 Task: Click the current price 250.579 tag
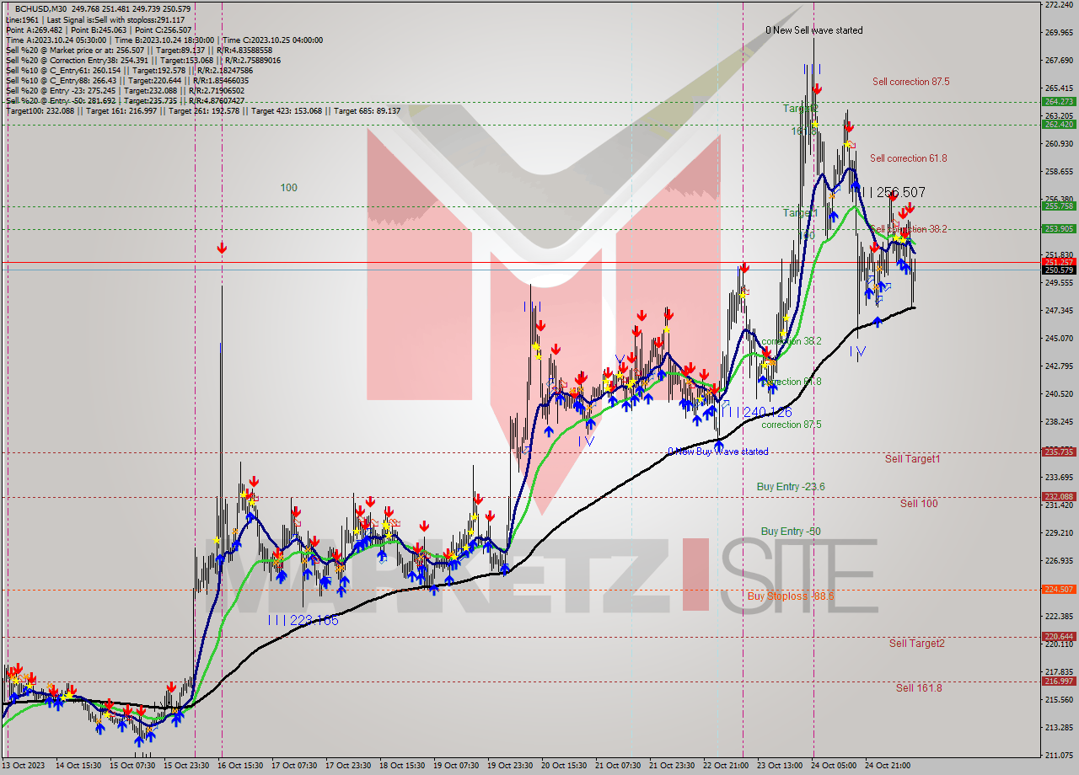pyautogui.click(x=1059, y=270)
